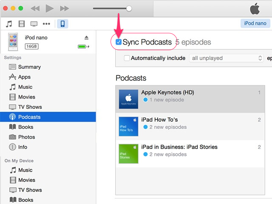Skip to the previous track
Viewport: 272px width, 204px height.
point(35,8)
